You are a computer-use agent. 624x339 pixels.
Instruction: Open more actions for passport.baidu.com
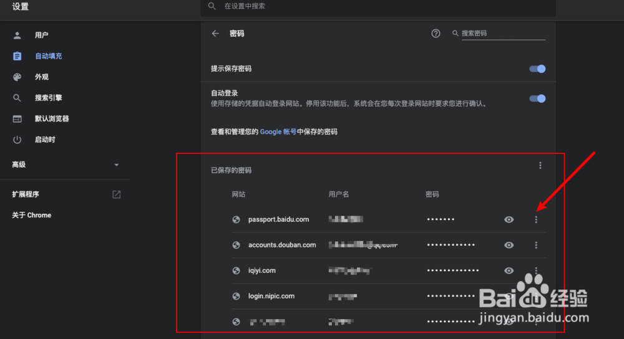[536, 219]
